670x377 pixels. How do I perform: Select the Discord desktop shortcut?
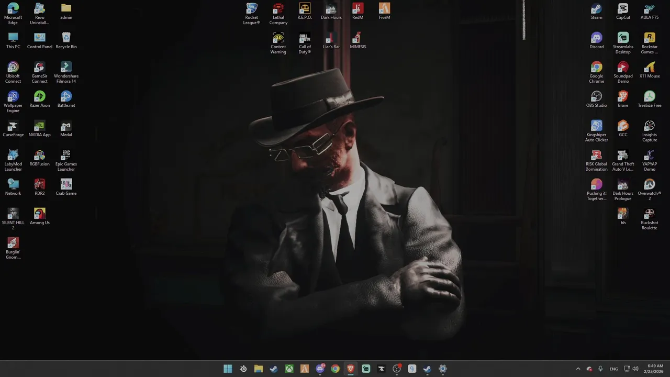tap(596, 40)
